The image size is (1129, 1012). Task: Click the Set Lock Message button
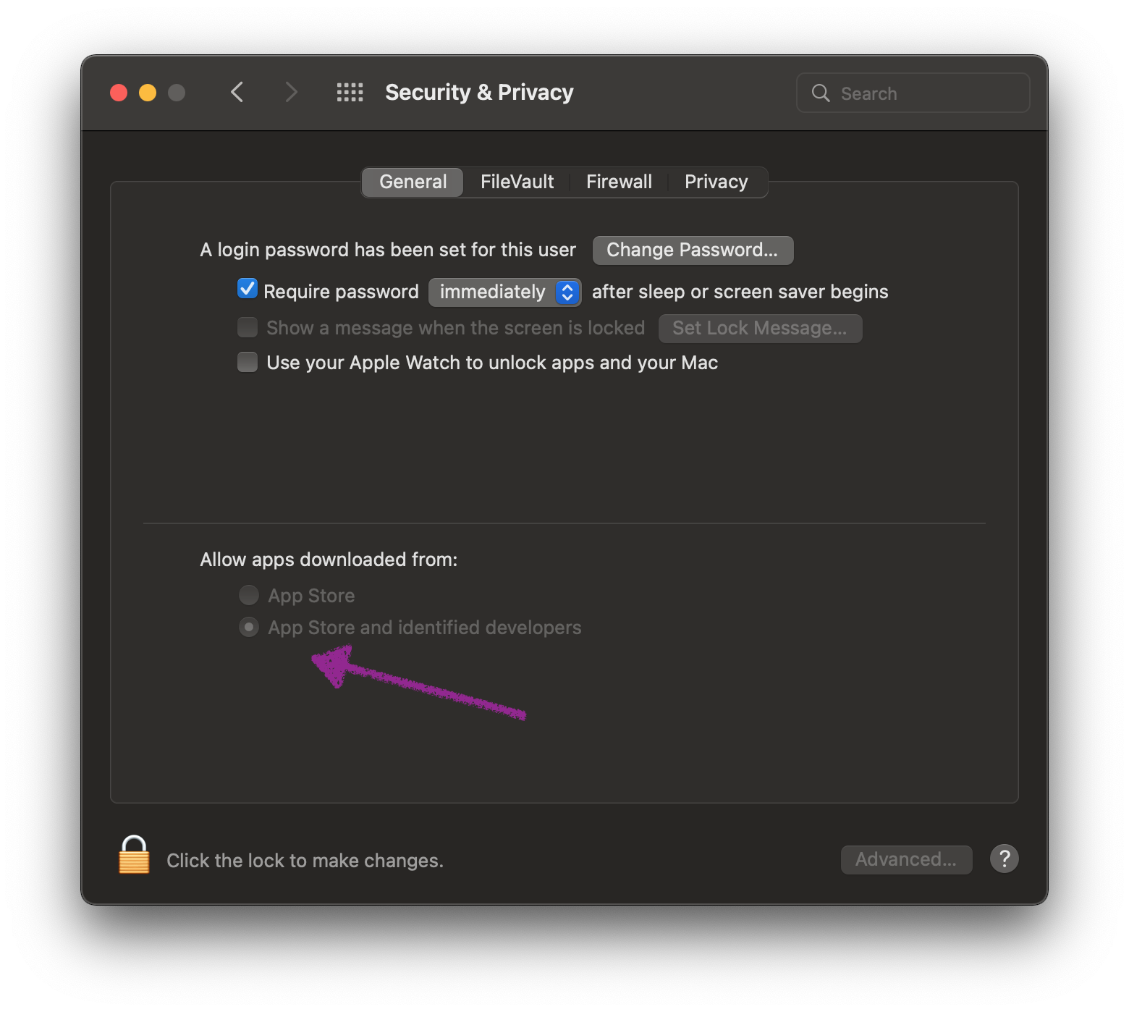tap(760, 328)
